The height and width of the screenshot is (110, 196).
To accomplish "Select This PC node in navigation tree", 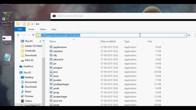I will (x=25, y=73).
